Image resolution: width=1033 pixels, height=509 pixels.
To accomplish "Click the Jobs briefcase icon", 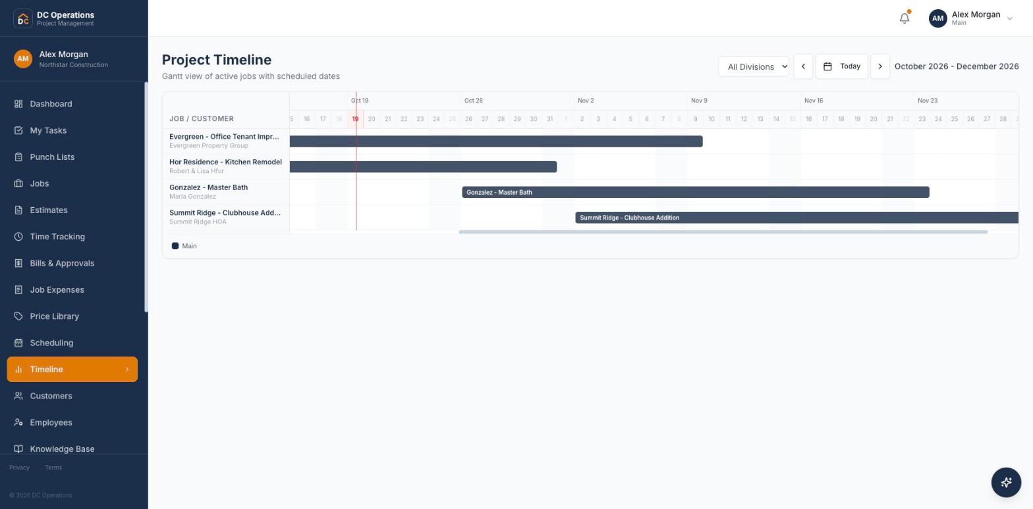I will [x=18, y=183].
